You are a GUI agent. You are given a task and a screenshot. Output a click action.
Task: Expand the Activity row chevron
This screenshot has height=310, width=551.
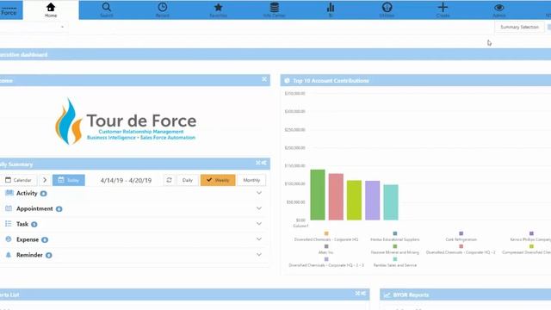click(259, 193)
